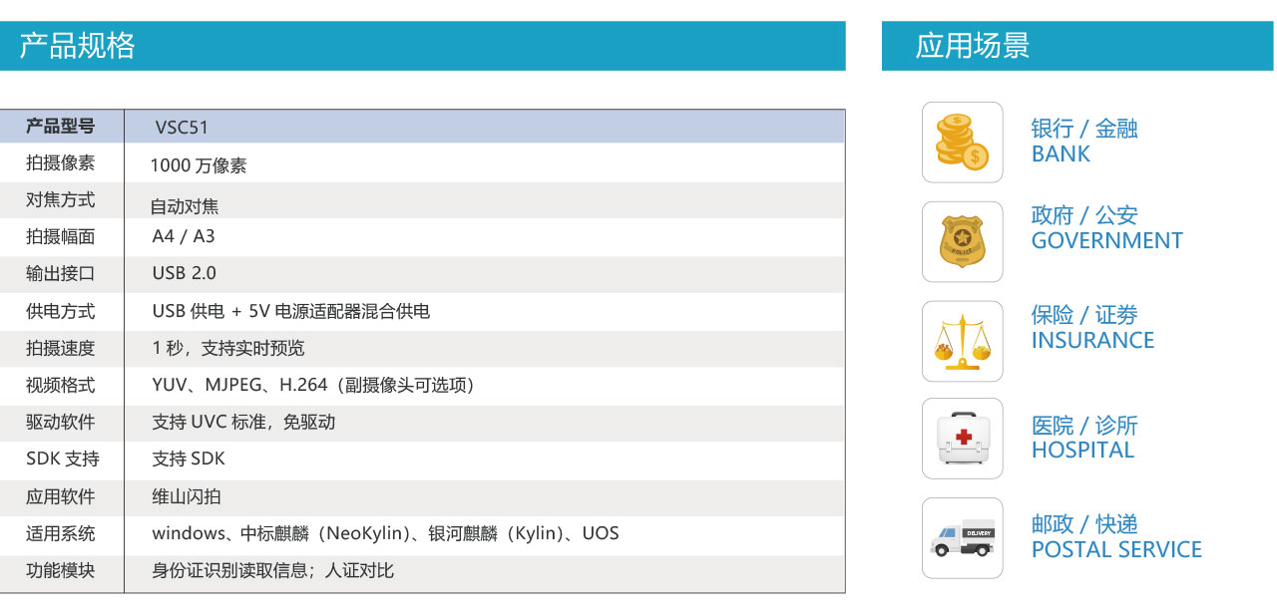The height and width of the screenshot is (613, 1277).
Task: Click the USB 2.0 output interface value
Action: 184,273
